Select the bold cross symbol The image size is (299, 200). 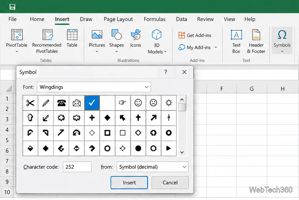[x=138, y=118]
